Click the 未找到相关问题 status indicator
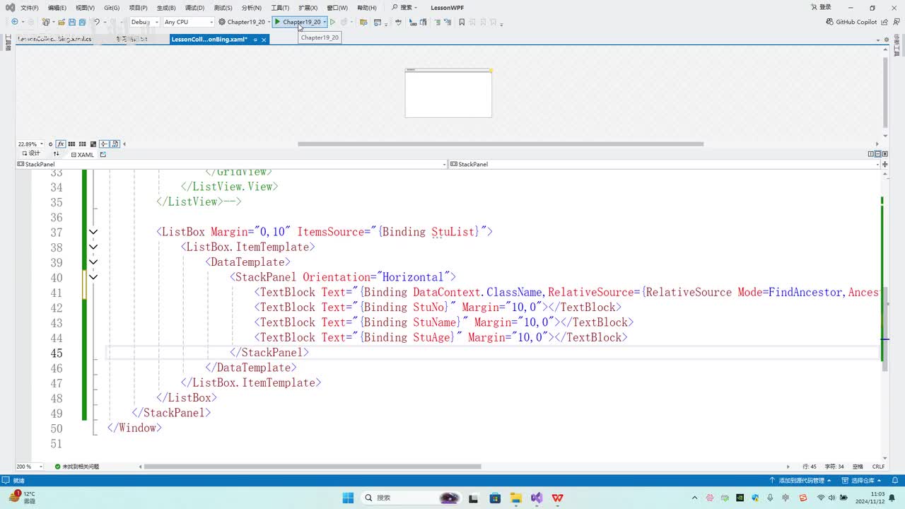Viewport: 905px width, 509px height. (77, 467)
